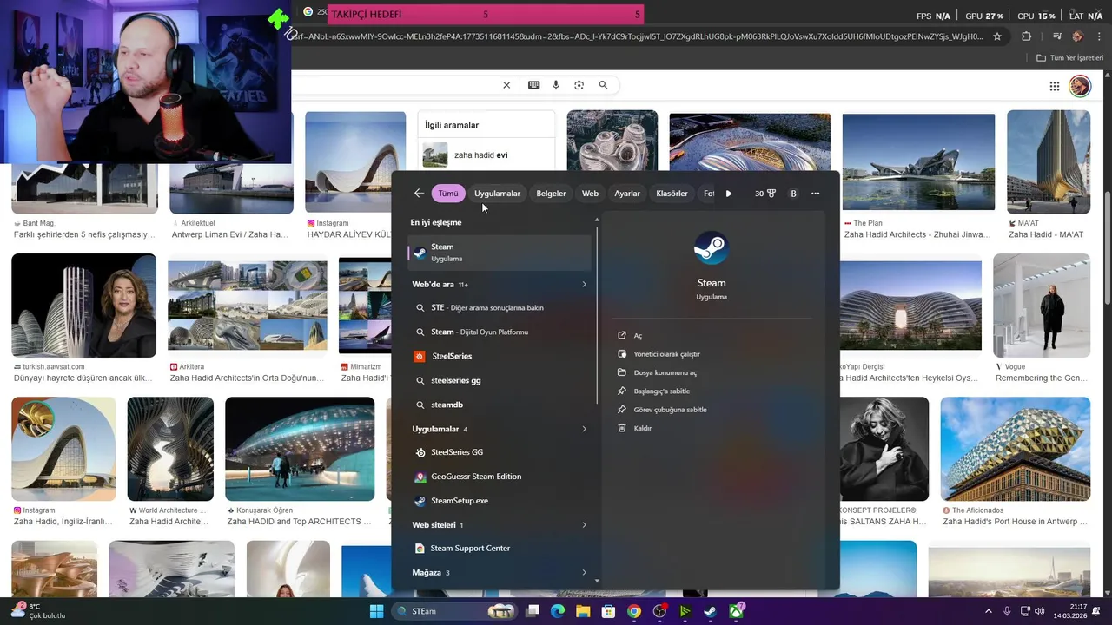
Task: Start Google voice search microphone
Action: tap(556, 85)
